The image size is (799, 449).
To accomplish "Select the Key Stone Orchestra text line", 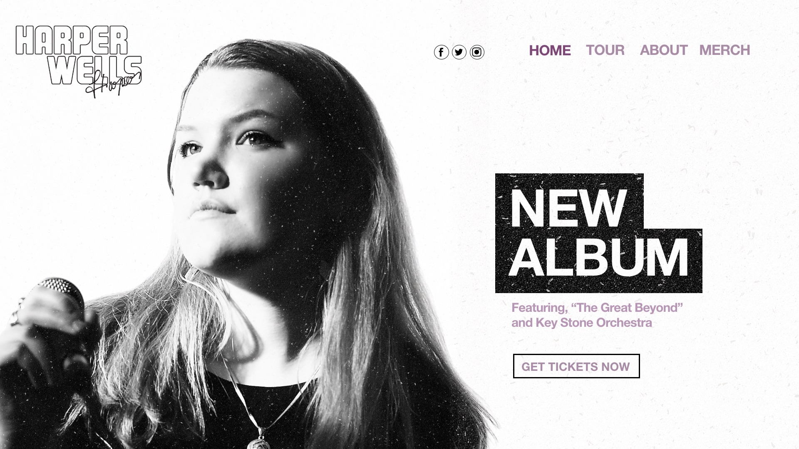I will click(582, 323).
